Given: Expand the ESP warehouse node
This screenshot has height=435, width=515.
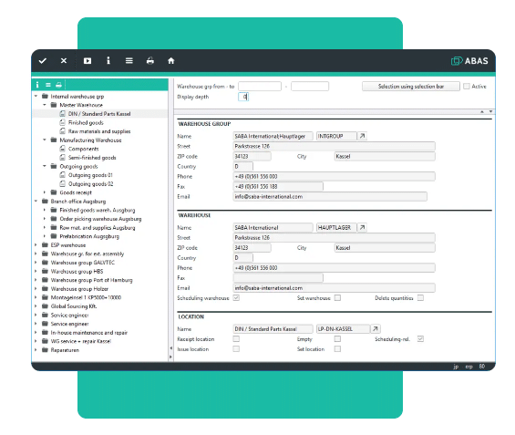Looking at the screenshot, I should point(36,244).
